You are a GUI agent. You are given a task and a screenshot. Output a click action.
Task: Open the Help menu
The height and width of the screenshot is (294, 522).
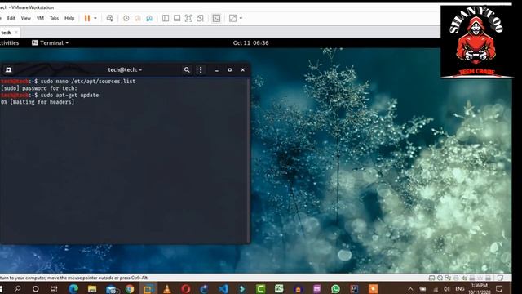(x=69, y=18)
